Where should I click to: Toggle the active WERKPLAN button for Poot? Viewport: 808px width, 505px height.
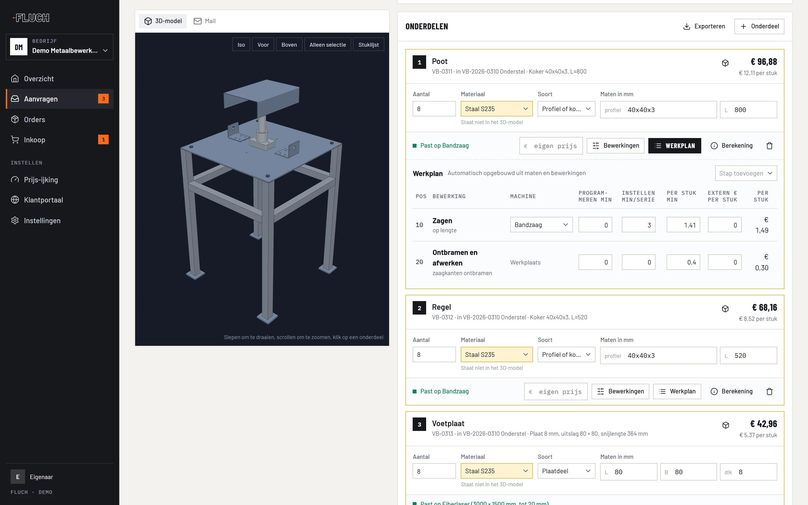(674, 146)
